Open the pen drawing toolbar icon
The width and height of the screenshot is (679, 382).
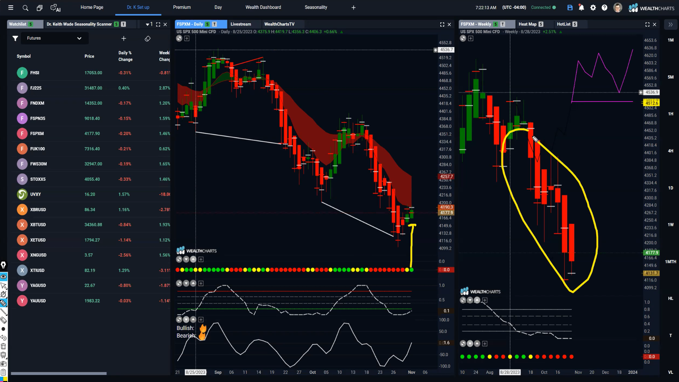4,265
